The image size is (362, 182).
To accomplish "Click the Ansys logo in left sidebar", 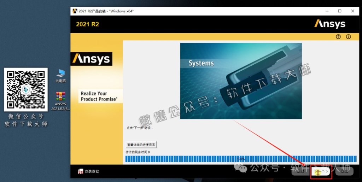I will pyautogui.click(x=92, y=59).
